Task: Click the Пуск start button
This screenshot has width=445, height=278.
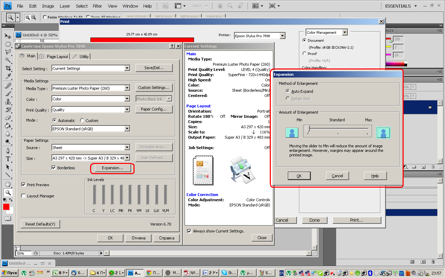Action: 10,273
